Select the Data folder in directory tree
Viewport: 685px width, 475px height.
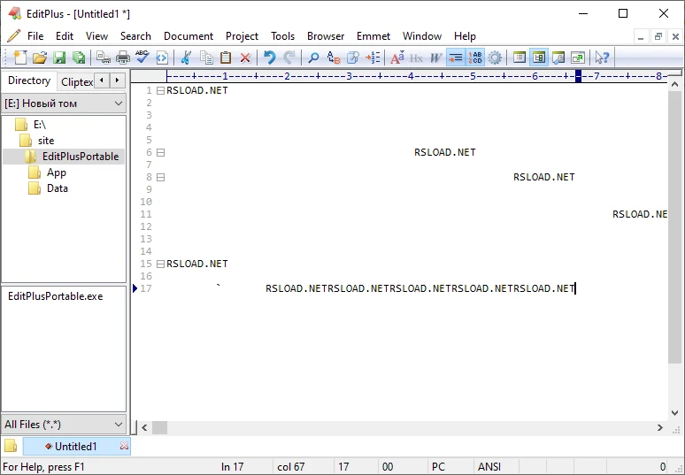tap(57, 188)
